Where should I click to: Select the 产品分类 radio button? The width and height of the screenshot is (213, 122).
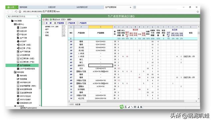tap(67, 23)
